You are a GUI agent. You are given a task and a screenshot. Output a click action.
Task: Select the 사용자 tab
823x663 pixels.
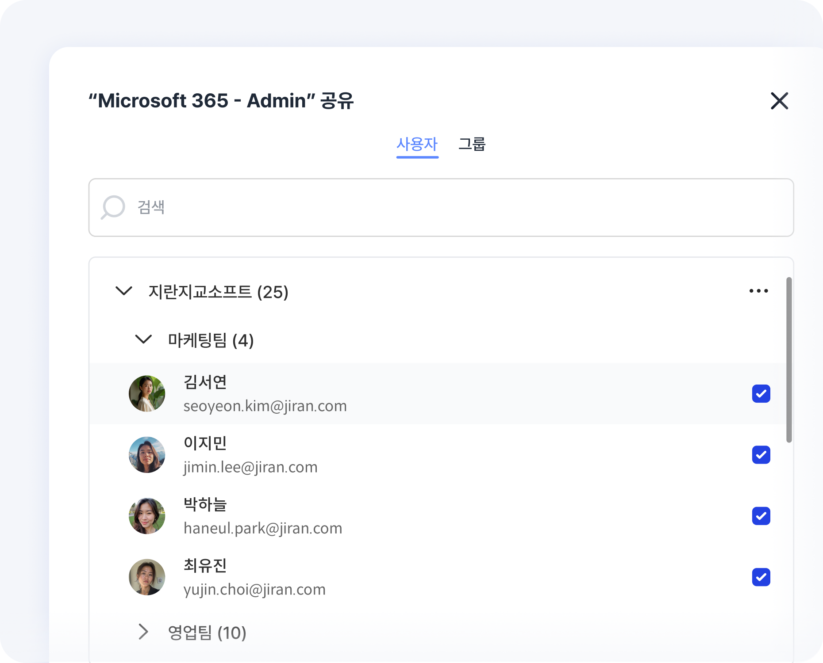click(x=417, y=144)
